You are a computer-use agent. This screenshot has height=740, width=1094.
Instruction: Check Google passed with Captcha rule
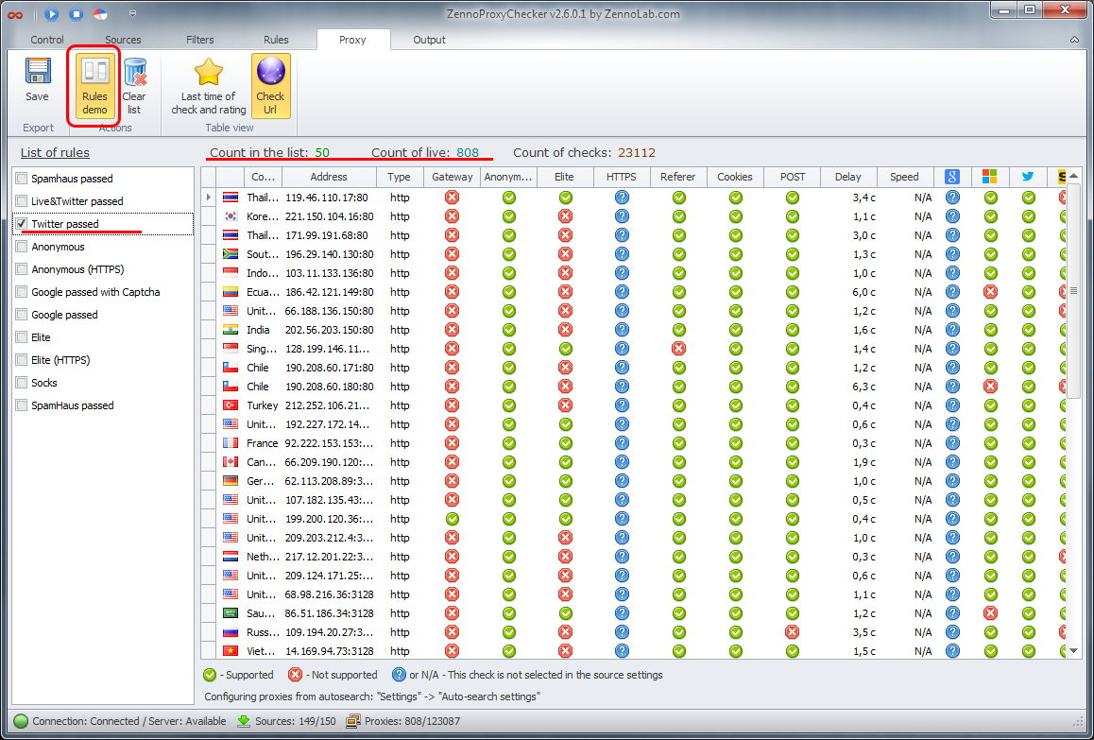point(22,292)
